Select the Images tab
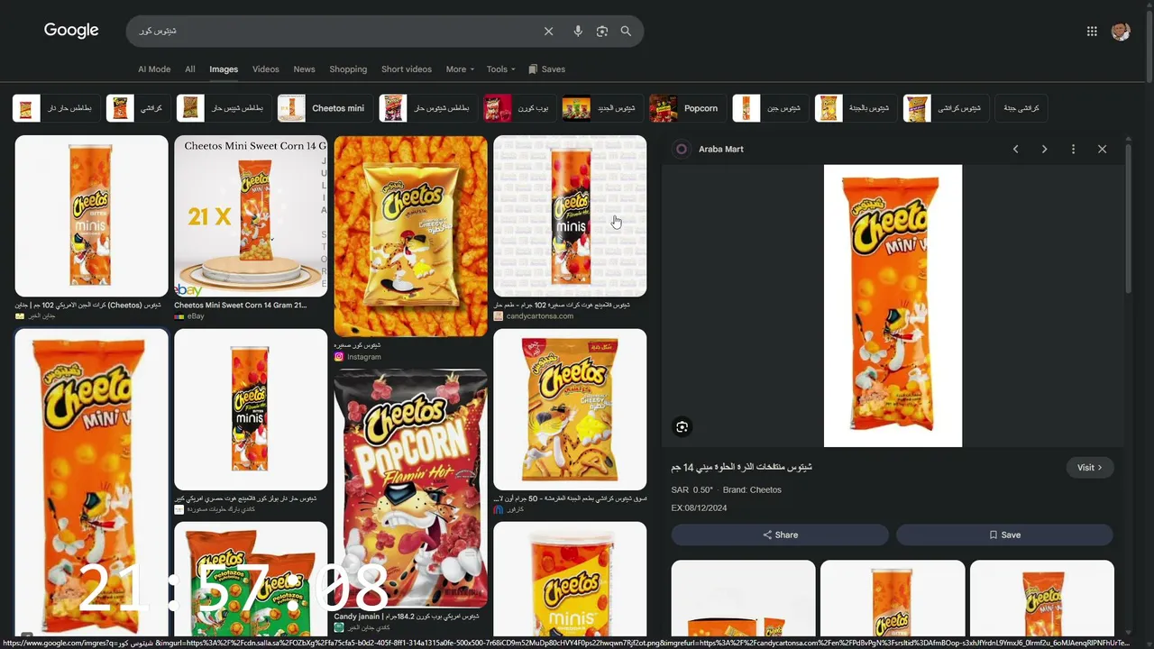1154x649 pixels. pos(224,69)
